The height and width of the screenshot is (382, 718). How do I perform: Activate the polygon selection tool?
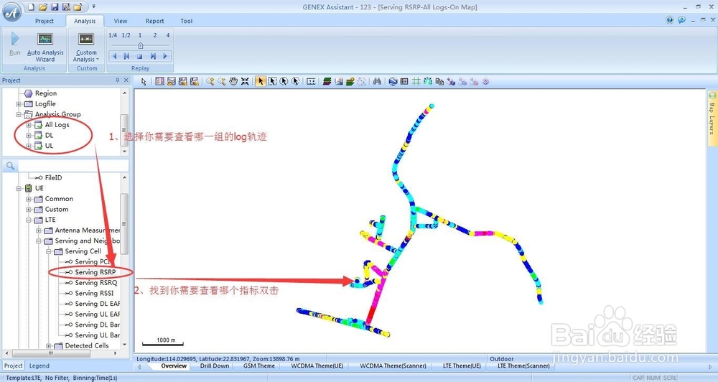(295, 82)
